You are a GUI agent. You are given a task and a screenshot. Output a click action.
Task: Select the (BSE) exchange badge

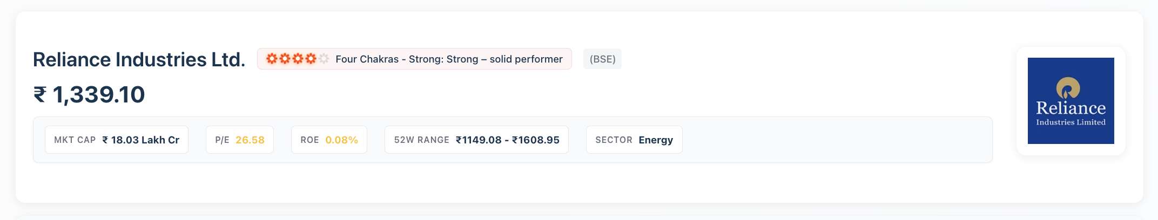pyautogui.click(x=602, y=59)
